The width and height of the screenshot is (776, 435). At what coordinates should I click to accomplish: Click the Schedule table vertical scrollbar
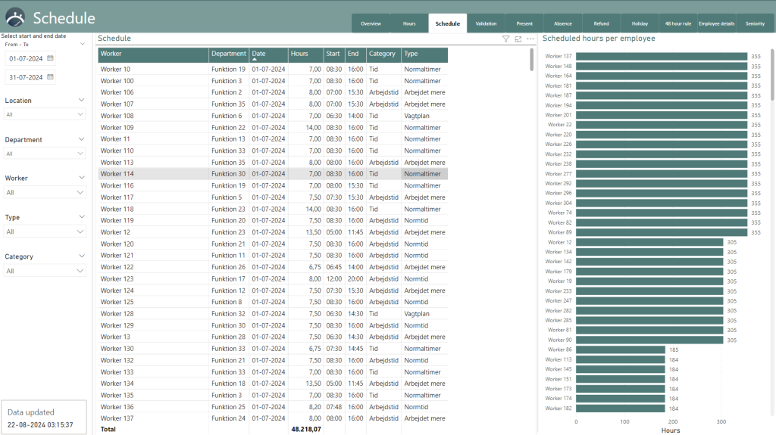coord(531,60)
